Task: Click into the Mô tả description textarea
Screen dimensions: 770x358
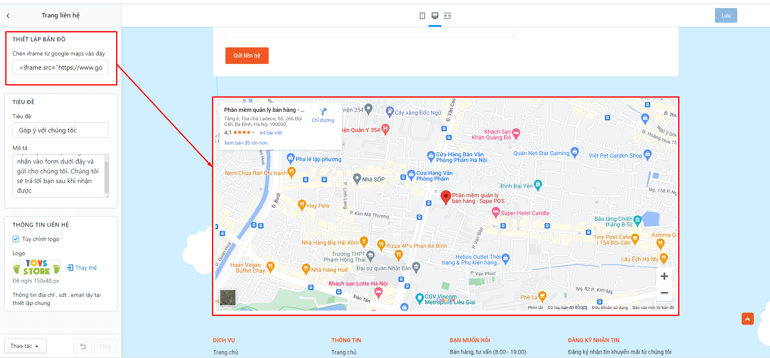Action: coord(59,176)
